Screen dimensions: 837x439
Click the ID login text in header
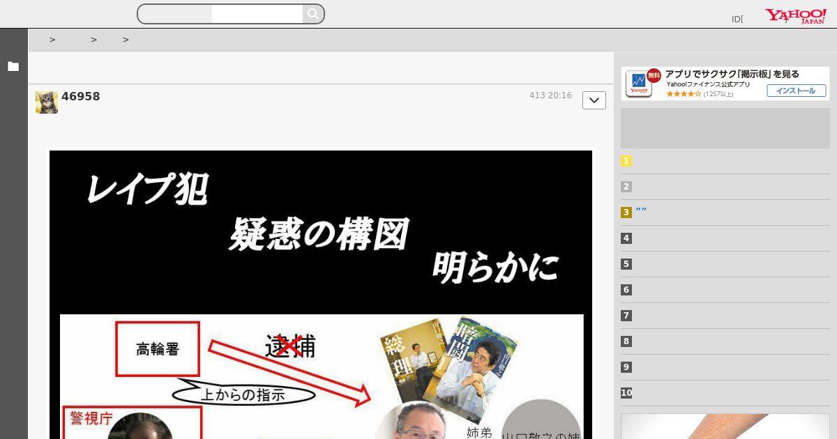737,20
